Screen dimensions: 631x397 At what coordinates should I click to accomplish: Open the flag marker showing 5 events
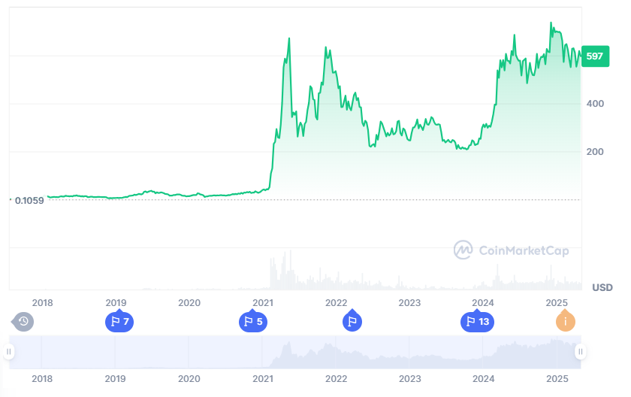coord(252,321)
